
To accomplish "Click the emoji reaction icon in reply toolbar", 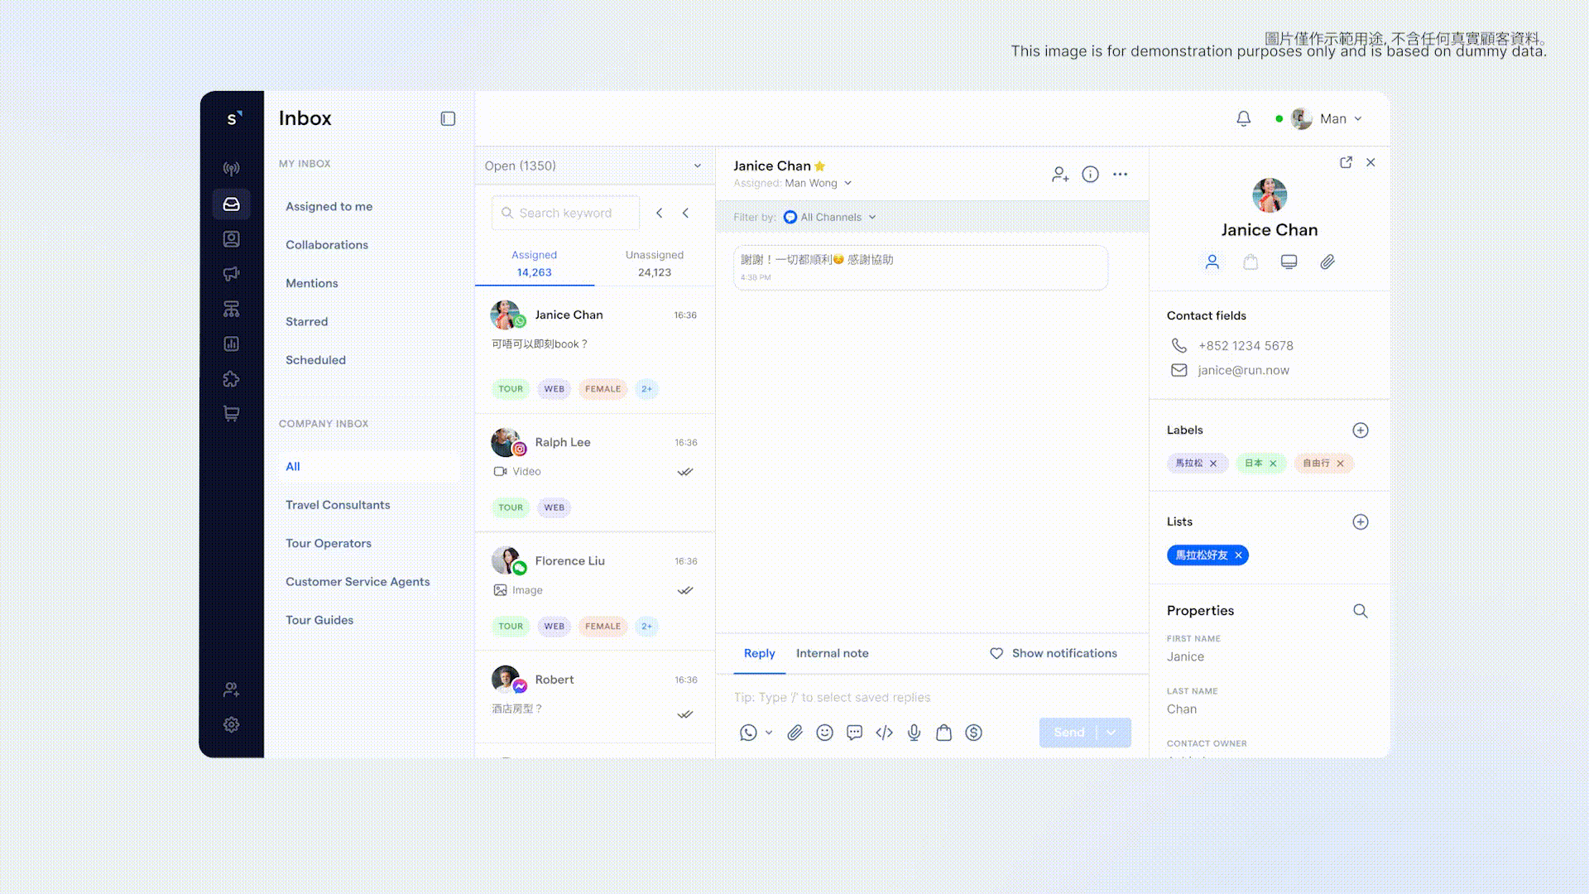I will point(824,732).
